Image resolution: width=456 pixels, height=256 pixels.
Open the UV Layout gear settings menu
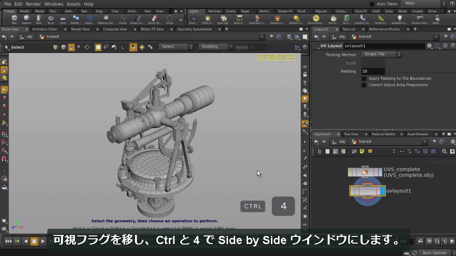pos(430,46)
